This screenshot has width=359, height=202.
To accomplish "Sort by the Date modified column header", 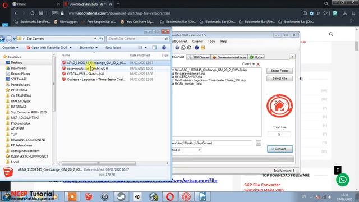I will (x=140, y=55).
